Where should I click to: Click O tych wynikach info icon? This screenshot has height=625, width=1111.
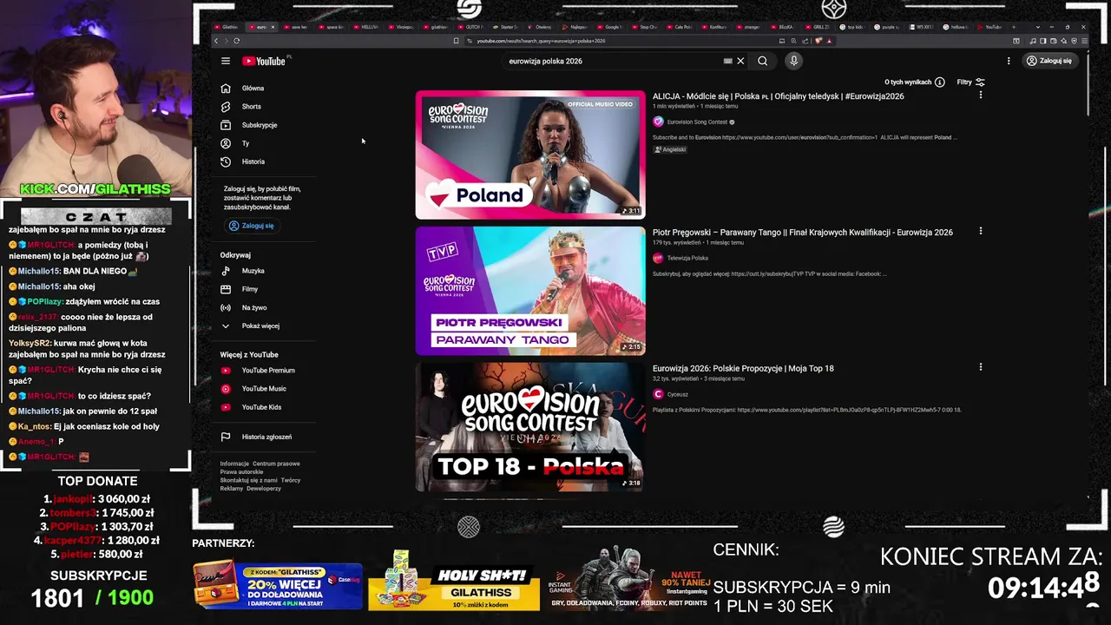click(x=939, y=82)
